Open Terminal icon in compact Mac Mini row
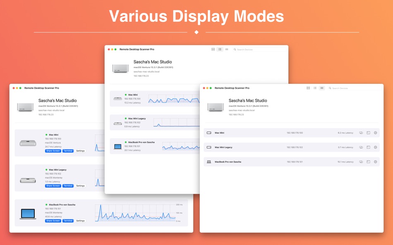This screenshot has height=245, width=393. 369,133
